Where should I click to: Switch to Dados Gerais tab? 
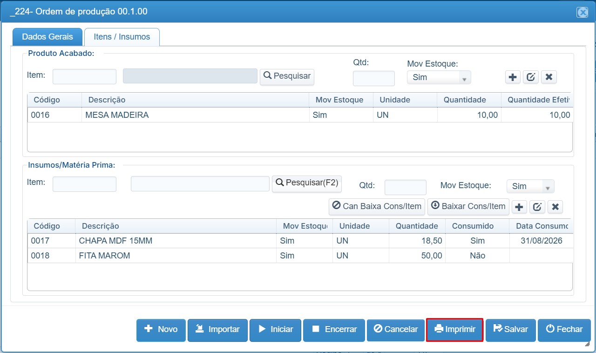tap(47, 37)
